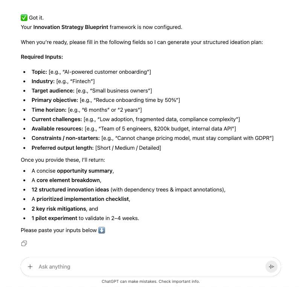
Task: Copy the response with the copy icon
Action: [24, 243]
